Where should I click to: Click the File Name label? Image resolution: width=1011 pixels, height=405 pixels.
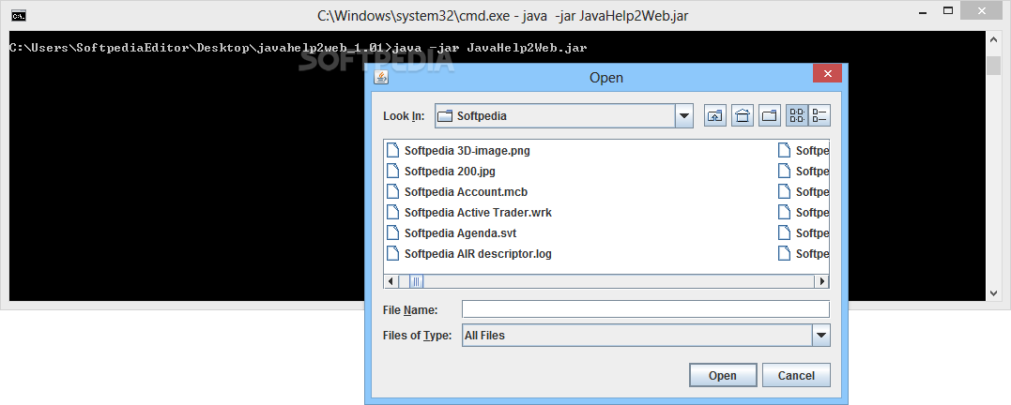pyautogui.click(x=410, y=310)
